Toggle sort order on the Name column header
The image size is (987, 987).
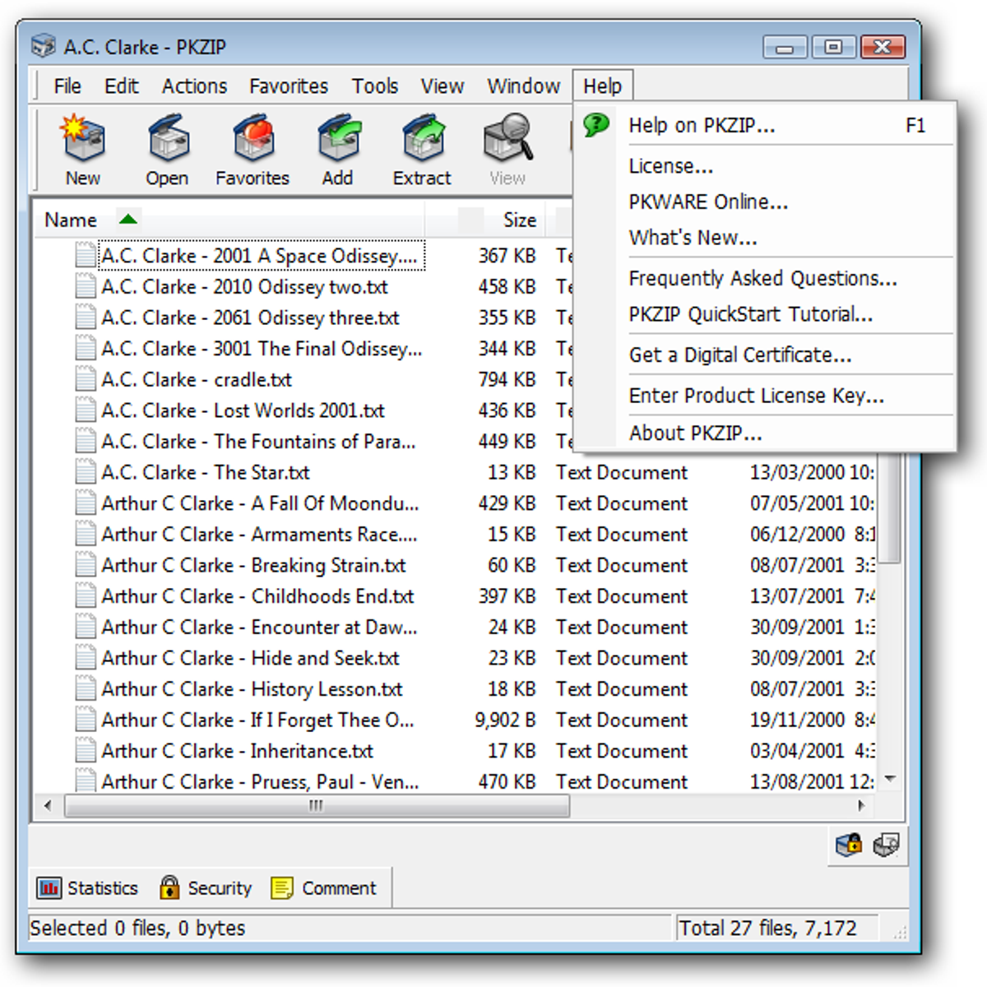pos(69,220)
